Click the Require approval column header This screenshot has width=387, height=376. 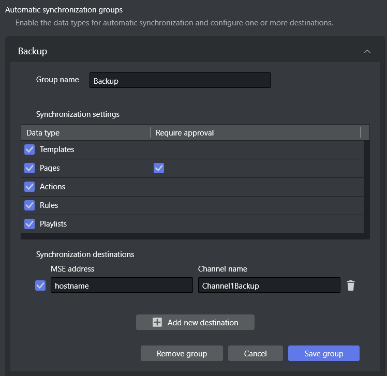click(x=255, y=133)
